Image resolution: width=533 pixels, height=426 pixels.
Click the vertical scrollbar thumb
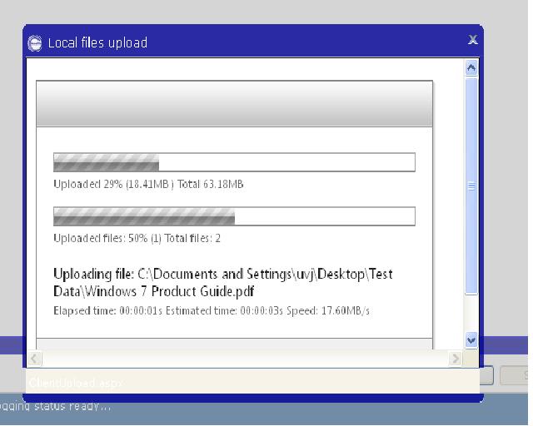click(471, 186)
